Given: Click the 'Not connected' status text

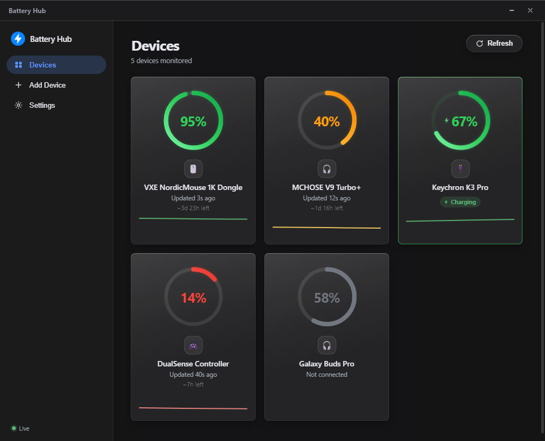Looking at the screenshot, I should (326, 375).
